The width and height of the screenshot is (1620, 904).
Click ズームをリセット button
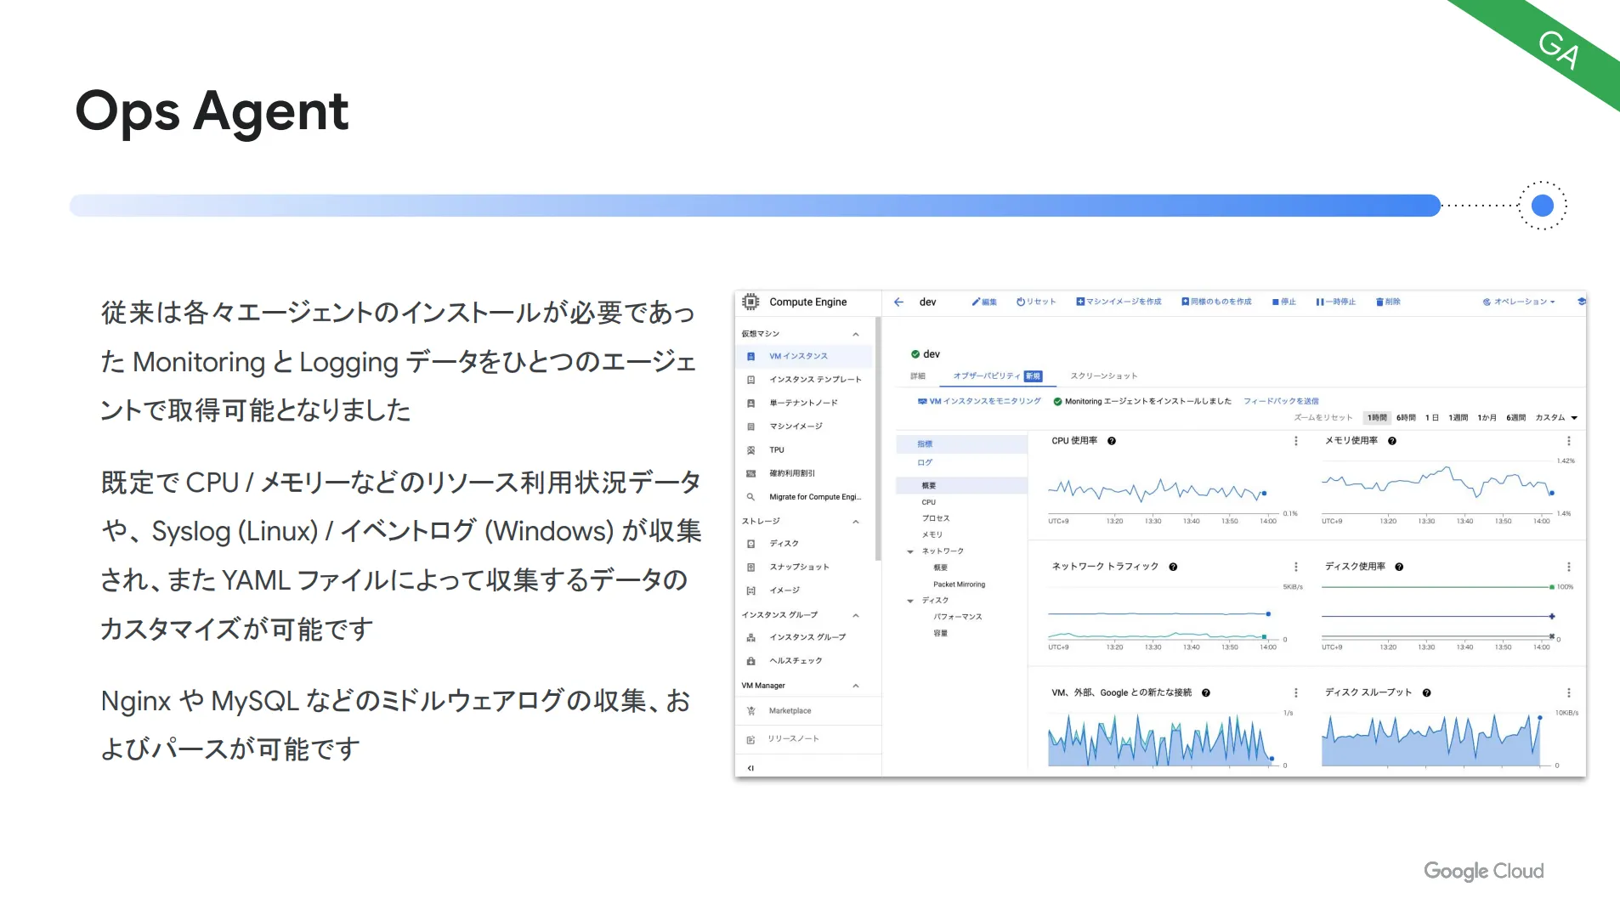coord(1323,418)
